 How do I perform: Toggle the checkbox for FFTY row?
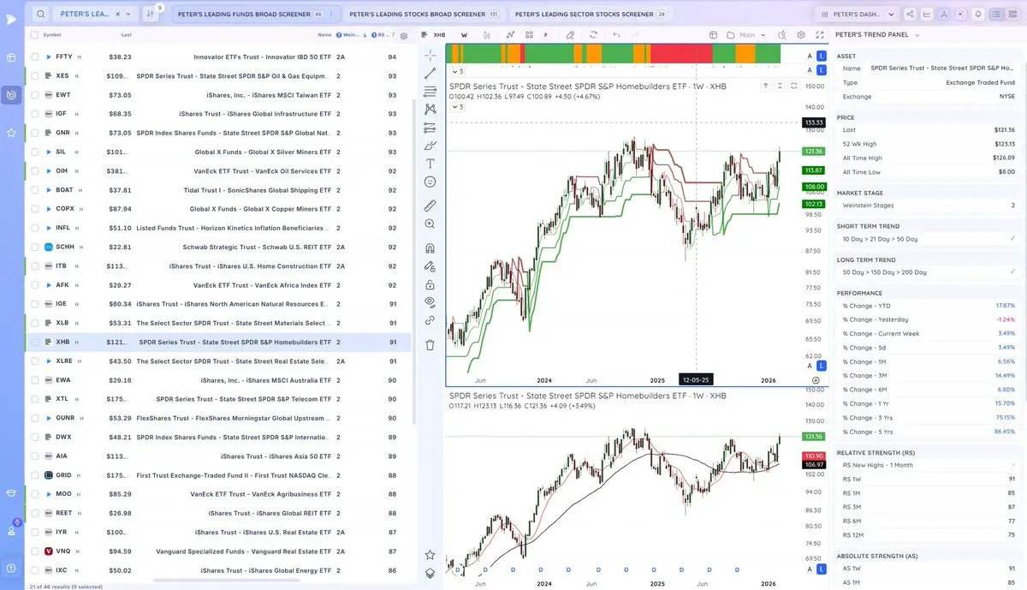pos(35,57)
